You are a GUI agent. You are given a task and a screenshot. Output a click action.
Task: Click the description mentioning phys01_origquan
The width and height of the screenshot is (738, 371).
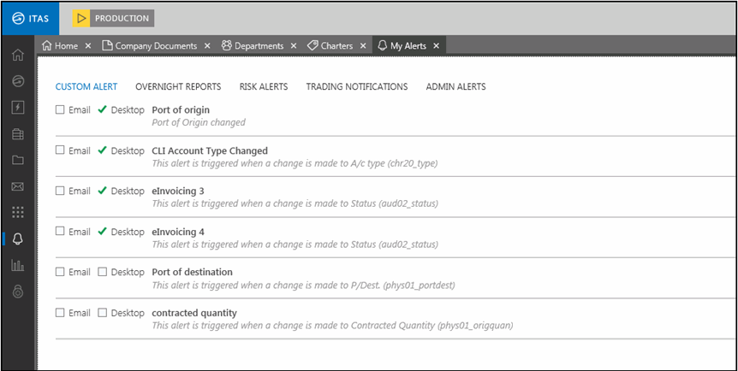[x=332, y=326]
